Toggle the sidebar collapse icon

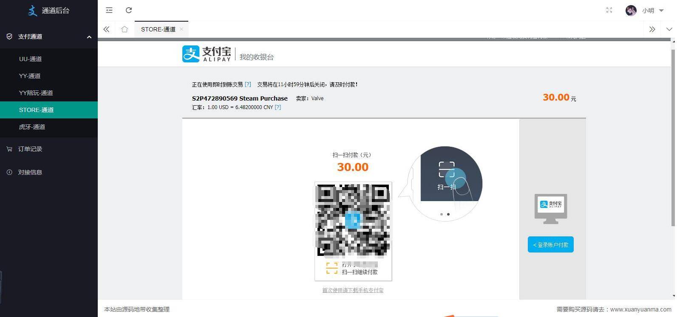109,10
